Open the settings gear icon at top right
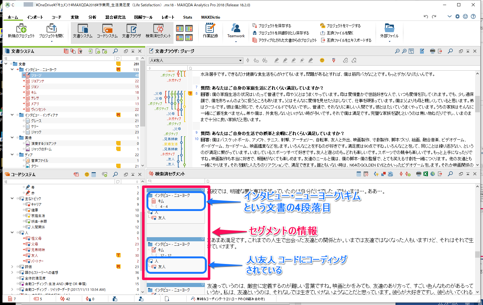Image resolution: width=483 pixels, height=305 pixels. coord(457,17)
